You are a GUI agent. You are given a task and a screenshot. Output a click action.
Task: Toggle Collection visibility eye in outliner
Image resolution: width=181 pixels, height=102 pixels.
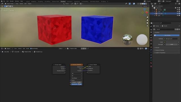tap(177, 8)
